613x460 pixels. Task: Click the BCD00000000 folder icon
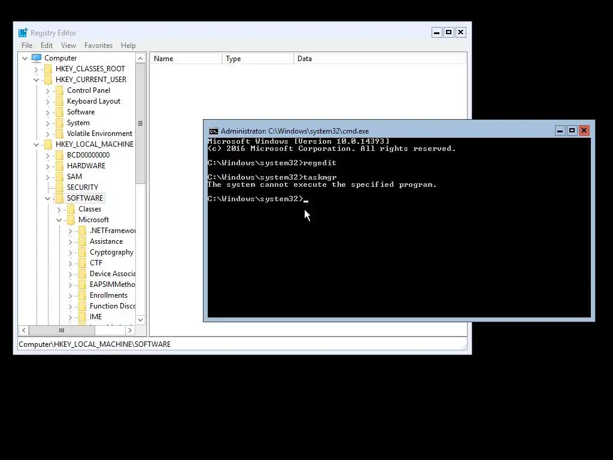click(x=59, y=155)
